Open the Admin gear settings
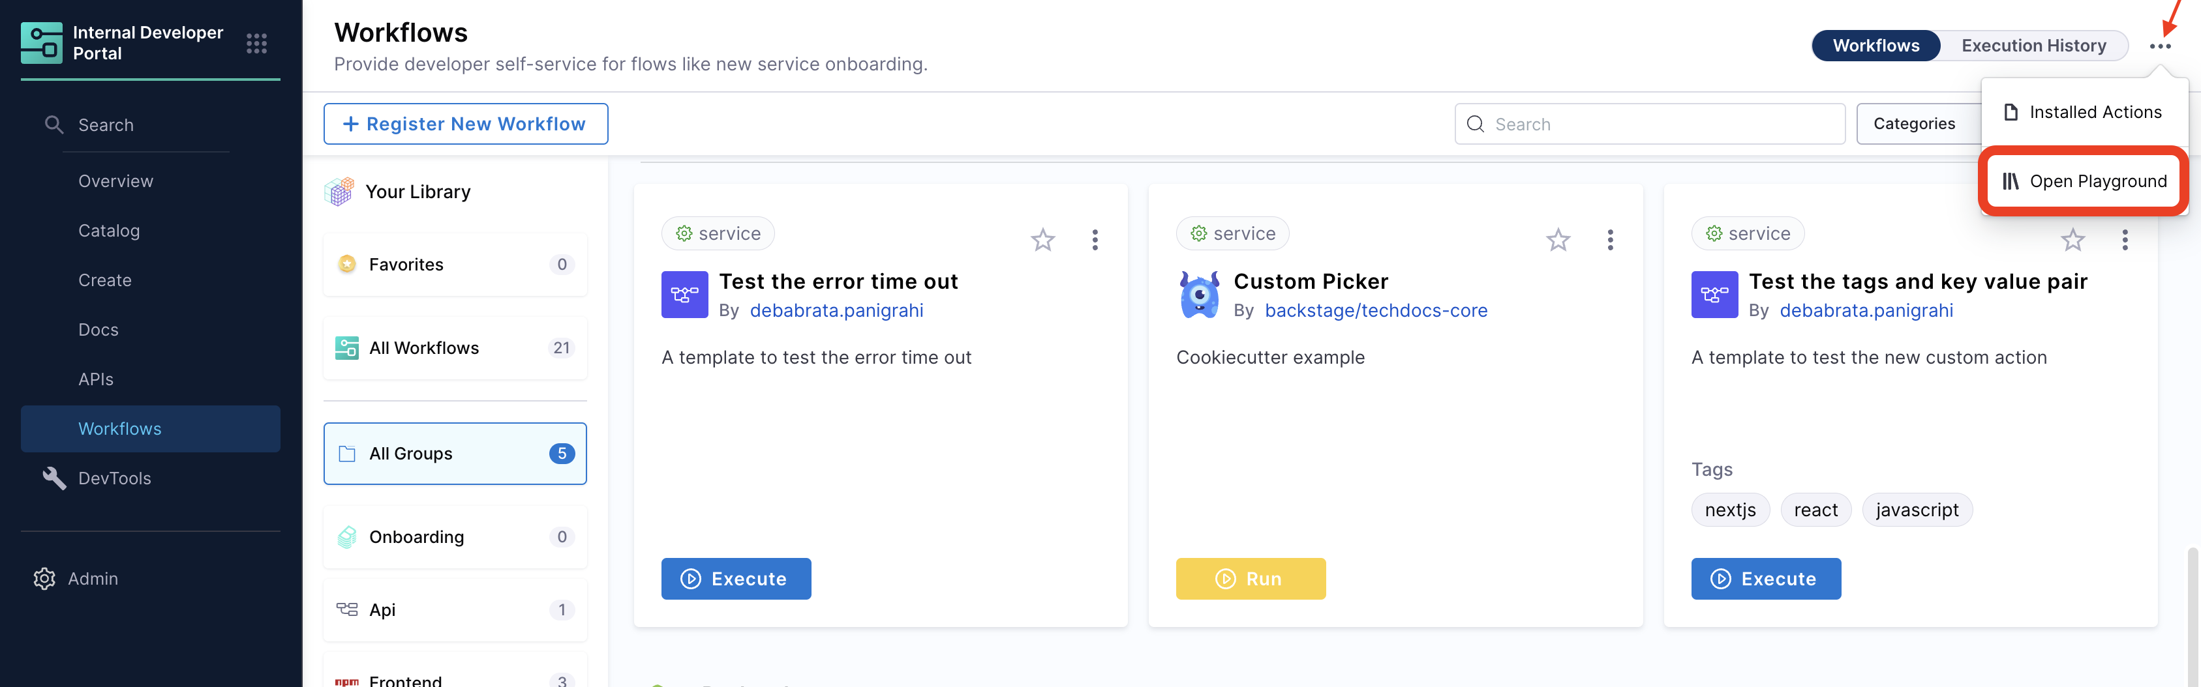The height and width of the screenshot is (687, 2201). 44,579
